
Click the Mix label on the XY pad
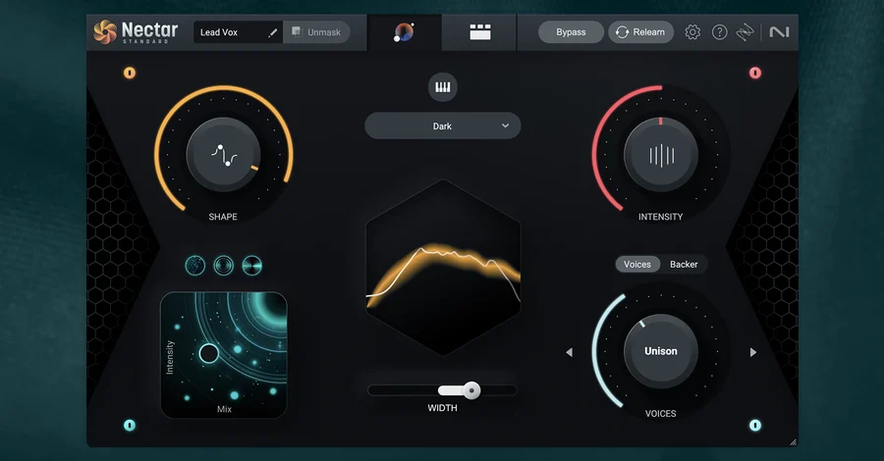224,409
